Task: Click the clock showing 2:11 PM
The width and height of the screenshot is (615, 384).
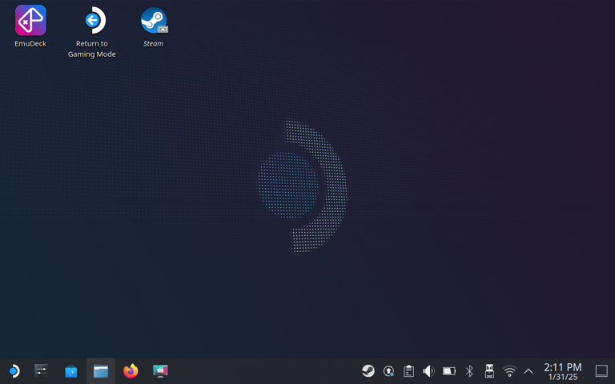Action: 562,371
